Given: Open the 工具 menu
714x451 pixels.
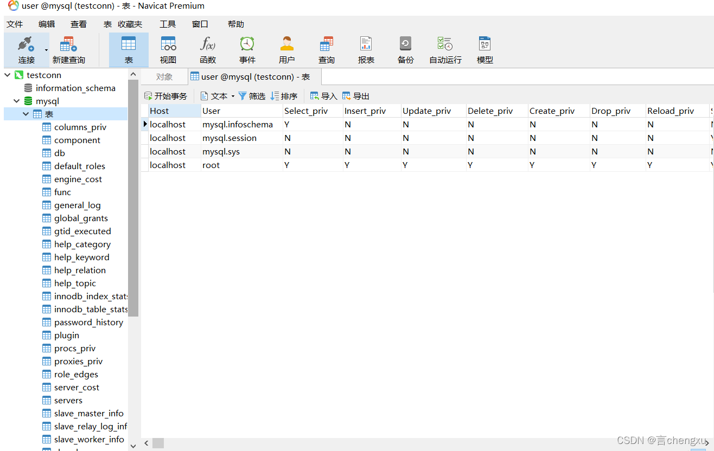Looking at the screenshot, I should (x=168, y=24).
